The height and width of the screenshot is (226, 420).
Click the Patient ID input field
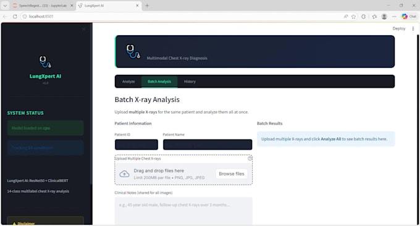coord(136,144)
